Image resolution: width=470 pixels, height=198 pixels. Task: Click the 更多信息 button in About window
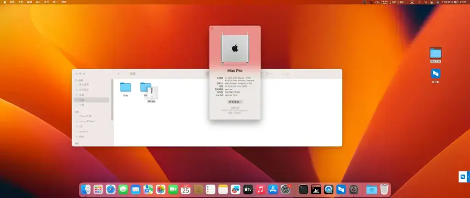point(235,102)
